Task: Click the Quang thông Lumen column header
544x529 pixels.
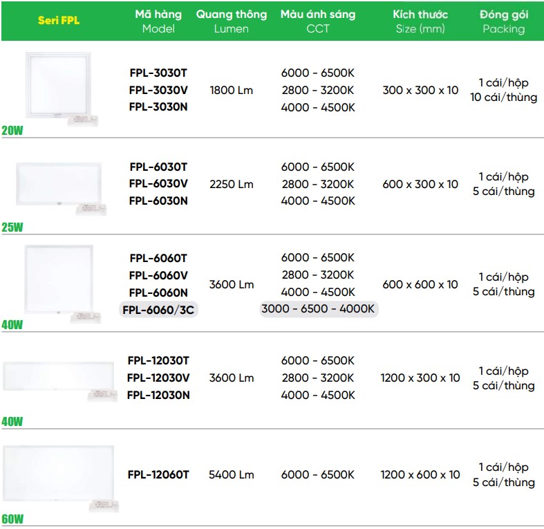Action: [232, 21]
